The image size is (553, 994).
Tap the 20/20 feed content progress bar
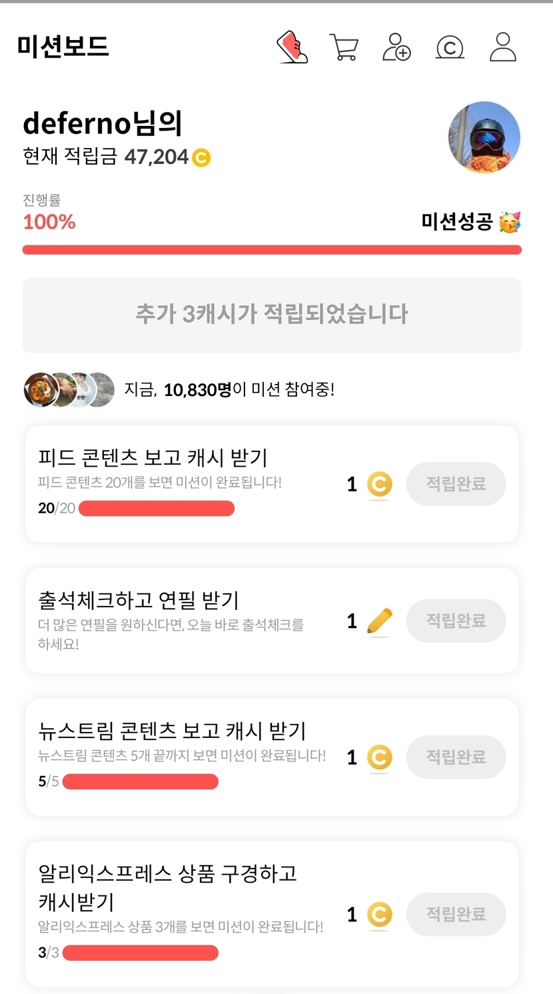point(157,509)
